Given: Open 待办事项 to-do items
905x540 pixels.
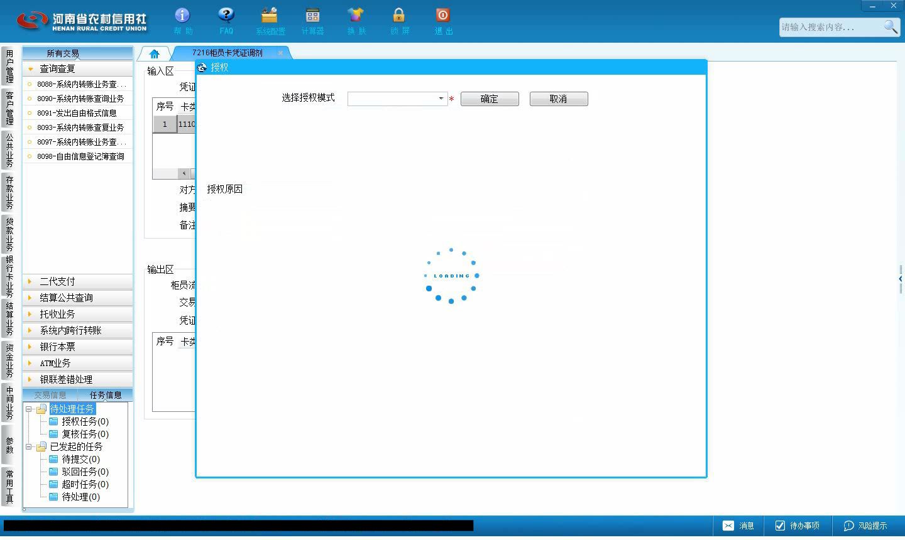Looking at the screenshot, I should [797, 526].
